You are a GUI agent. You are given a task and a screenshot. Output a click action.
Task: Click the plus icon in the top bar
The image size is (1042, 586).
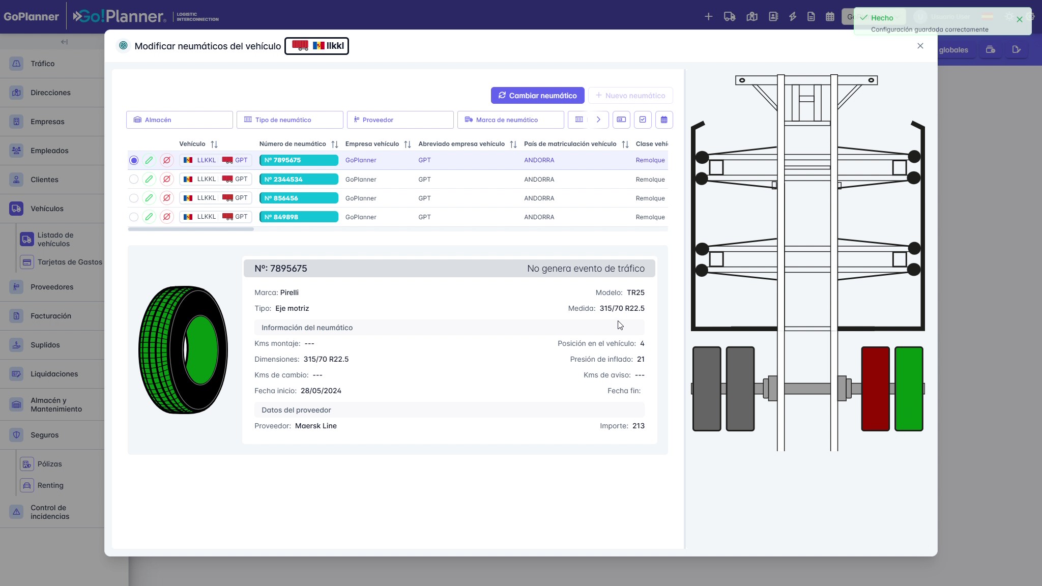(x=708, y=17)
